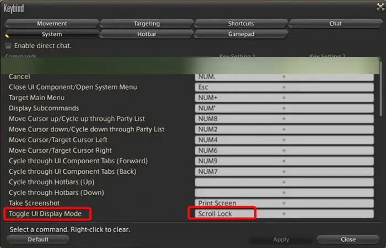386x248 pixels.
Task: Select the Toggle UI Display Mode command
Action: pyautogui.click(x=45, y=214)
